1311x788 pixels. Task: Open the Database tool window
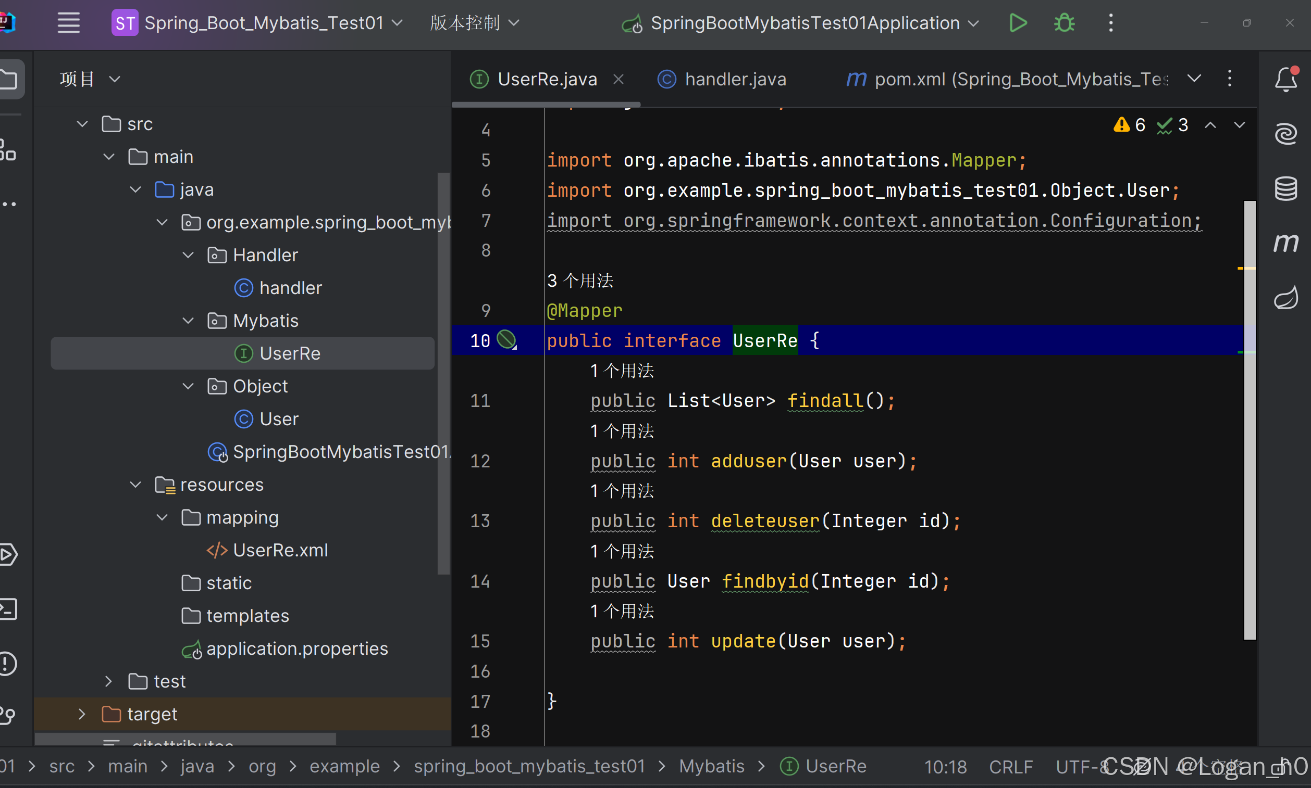1286,188
